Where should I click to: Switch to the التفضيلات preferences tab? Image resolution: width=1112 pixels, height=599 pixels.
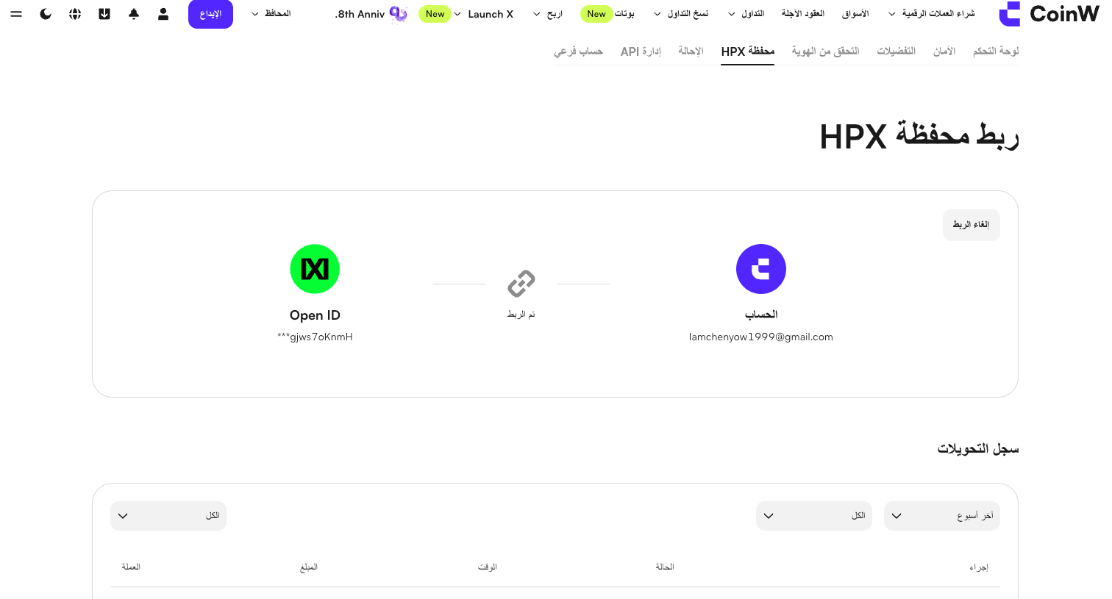click(x=896, y=51)
